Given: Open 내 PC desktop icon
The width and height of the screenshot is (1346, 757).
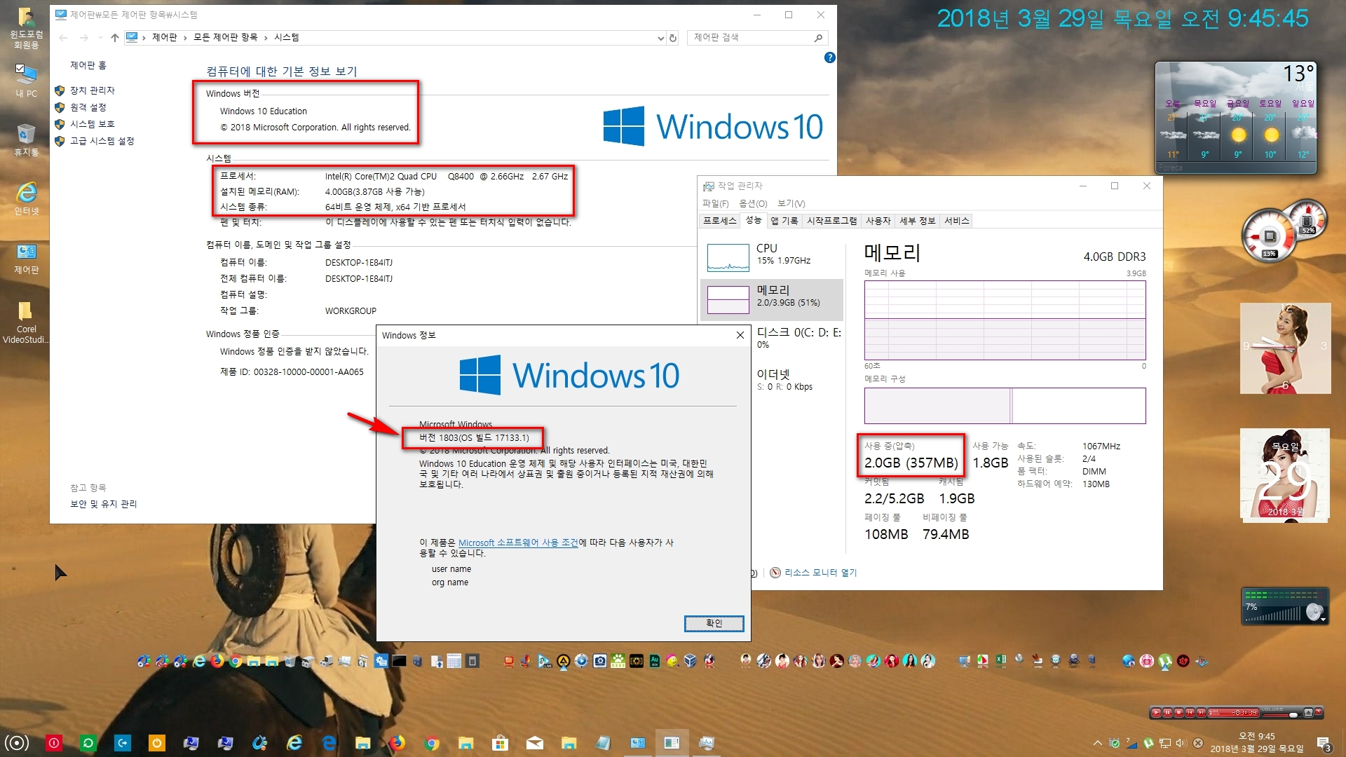Looking at the screenshot, I should (26, 81).
